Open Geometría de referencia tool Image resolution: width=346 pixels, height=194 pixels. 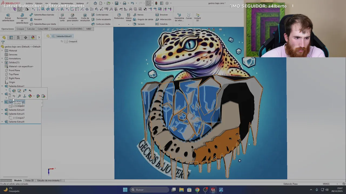click(x=179, y=18)
